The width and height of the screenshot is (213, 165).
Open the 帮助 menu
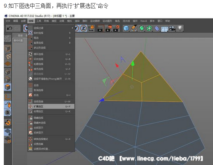(x=168, y=21)
